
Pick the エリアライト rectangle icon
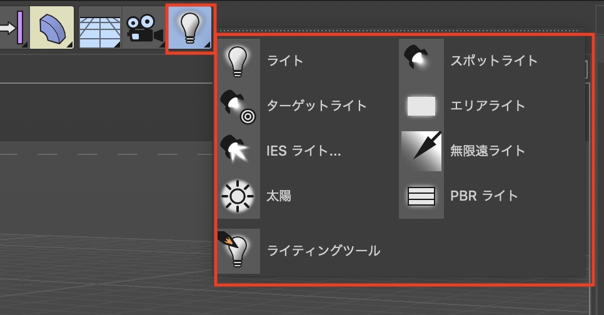click(421, 106)
